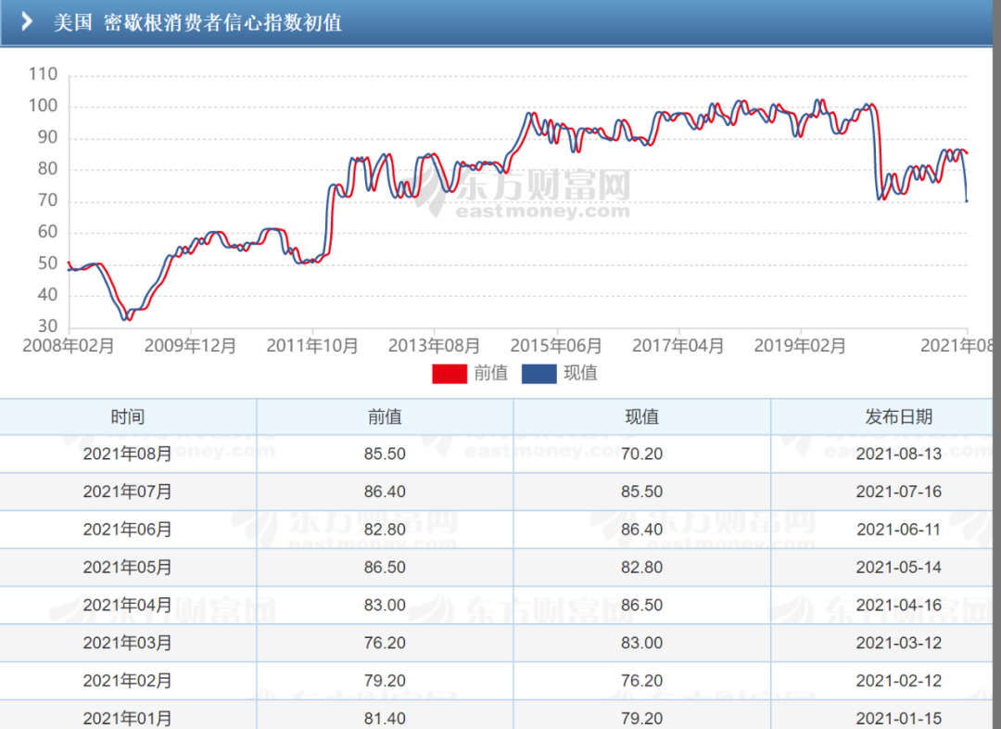Click the 70.20 current value cell
Viewport: 1001px width, 729px height.
(641, 454)
